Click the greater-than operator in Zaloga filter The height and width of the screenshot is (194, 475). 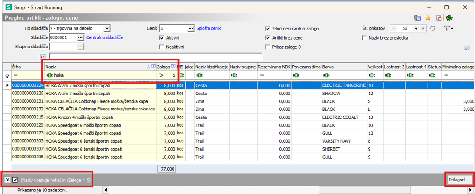161,75
